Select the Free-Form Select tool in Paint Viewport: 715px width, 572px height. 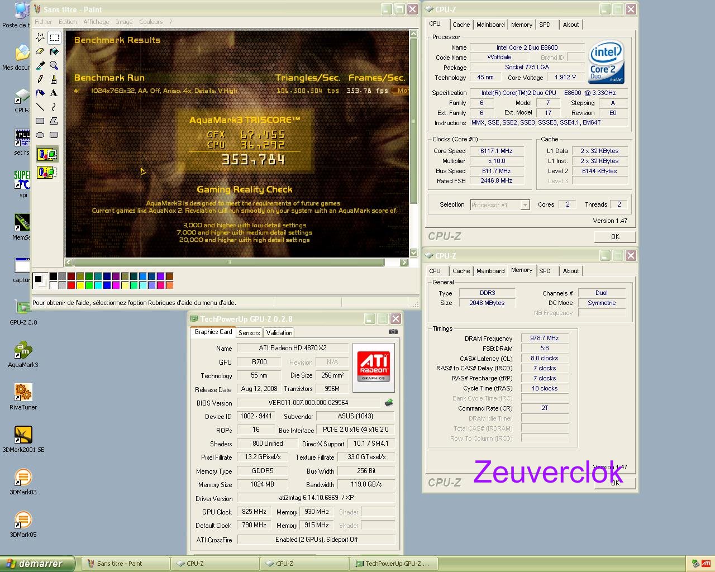point(40,37)
